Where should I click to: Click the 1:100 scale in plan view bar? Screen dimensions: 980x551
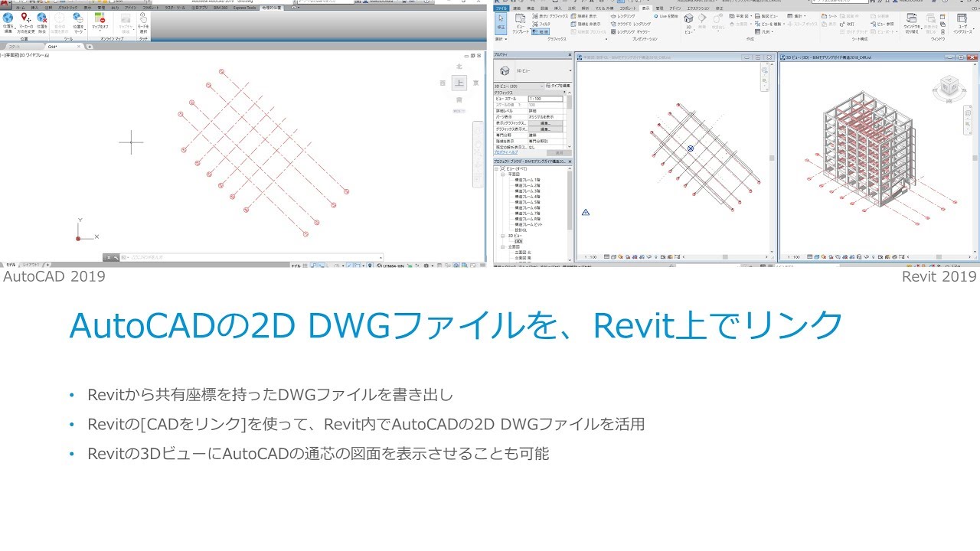(x=591, y=257)
